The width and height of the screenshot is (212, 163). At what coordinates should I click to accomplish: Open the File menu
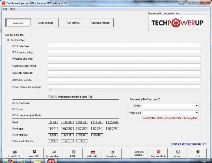[x=5, y=9]
